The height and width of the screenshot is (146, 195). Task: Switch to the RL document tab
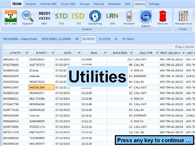[x=116, y=39]
